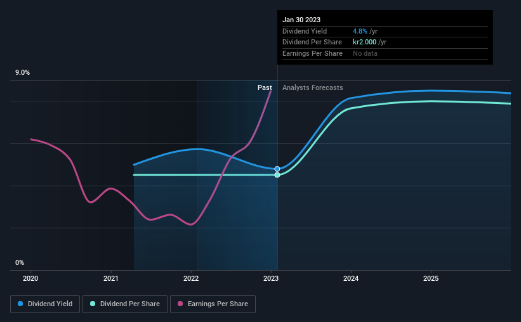The image size is (521, 322).
Task: Click the 2021 axis label
Action: click(x=110, y=278)
